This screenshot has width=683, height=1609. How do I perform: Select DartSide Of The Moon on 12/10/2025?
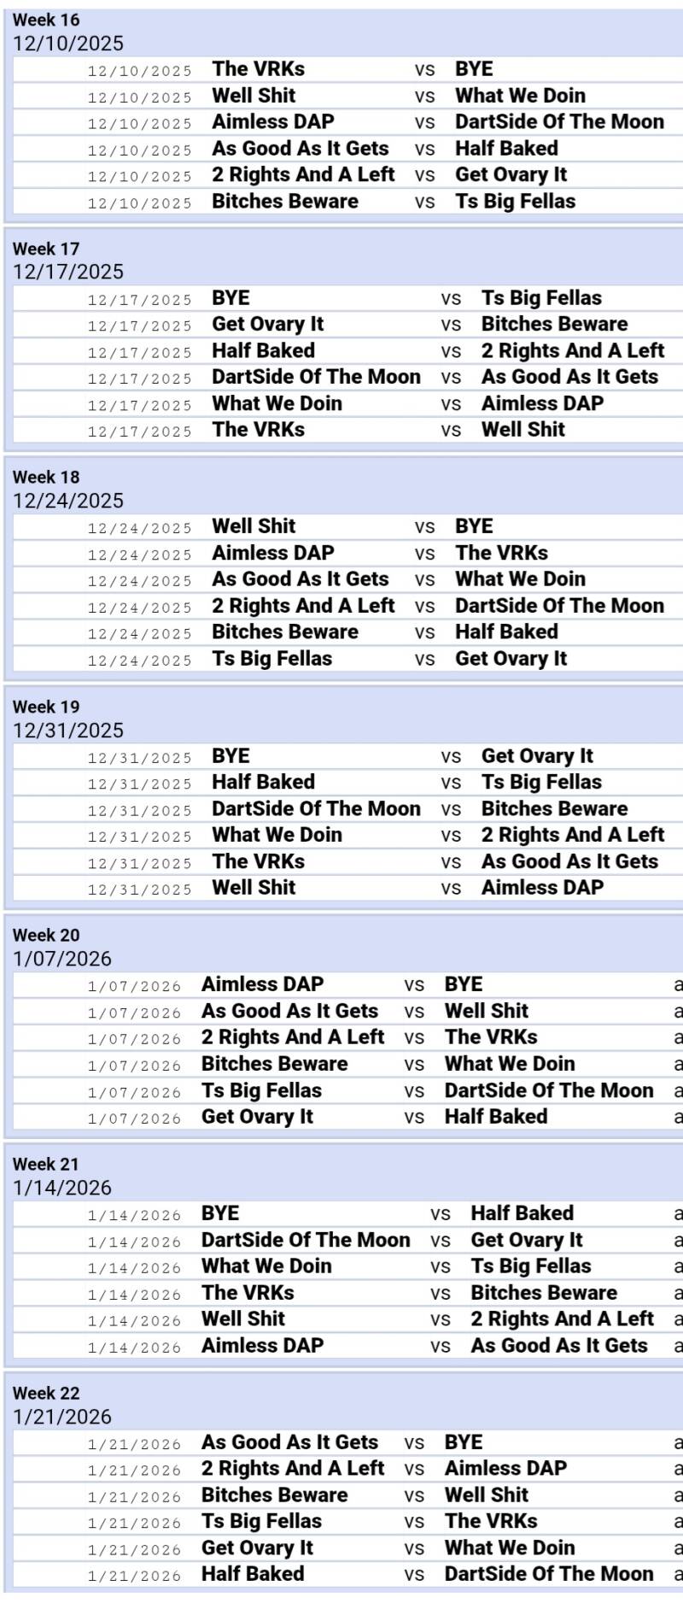click(559, 122)
